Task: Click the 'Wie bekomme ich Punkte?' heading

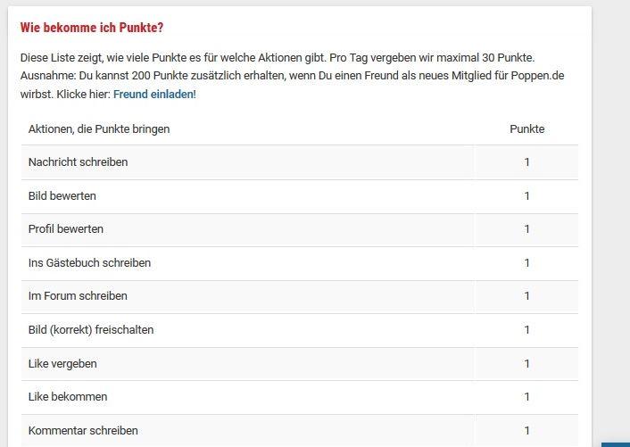Action: coord(92,28)
